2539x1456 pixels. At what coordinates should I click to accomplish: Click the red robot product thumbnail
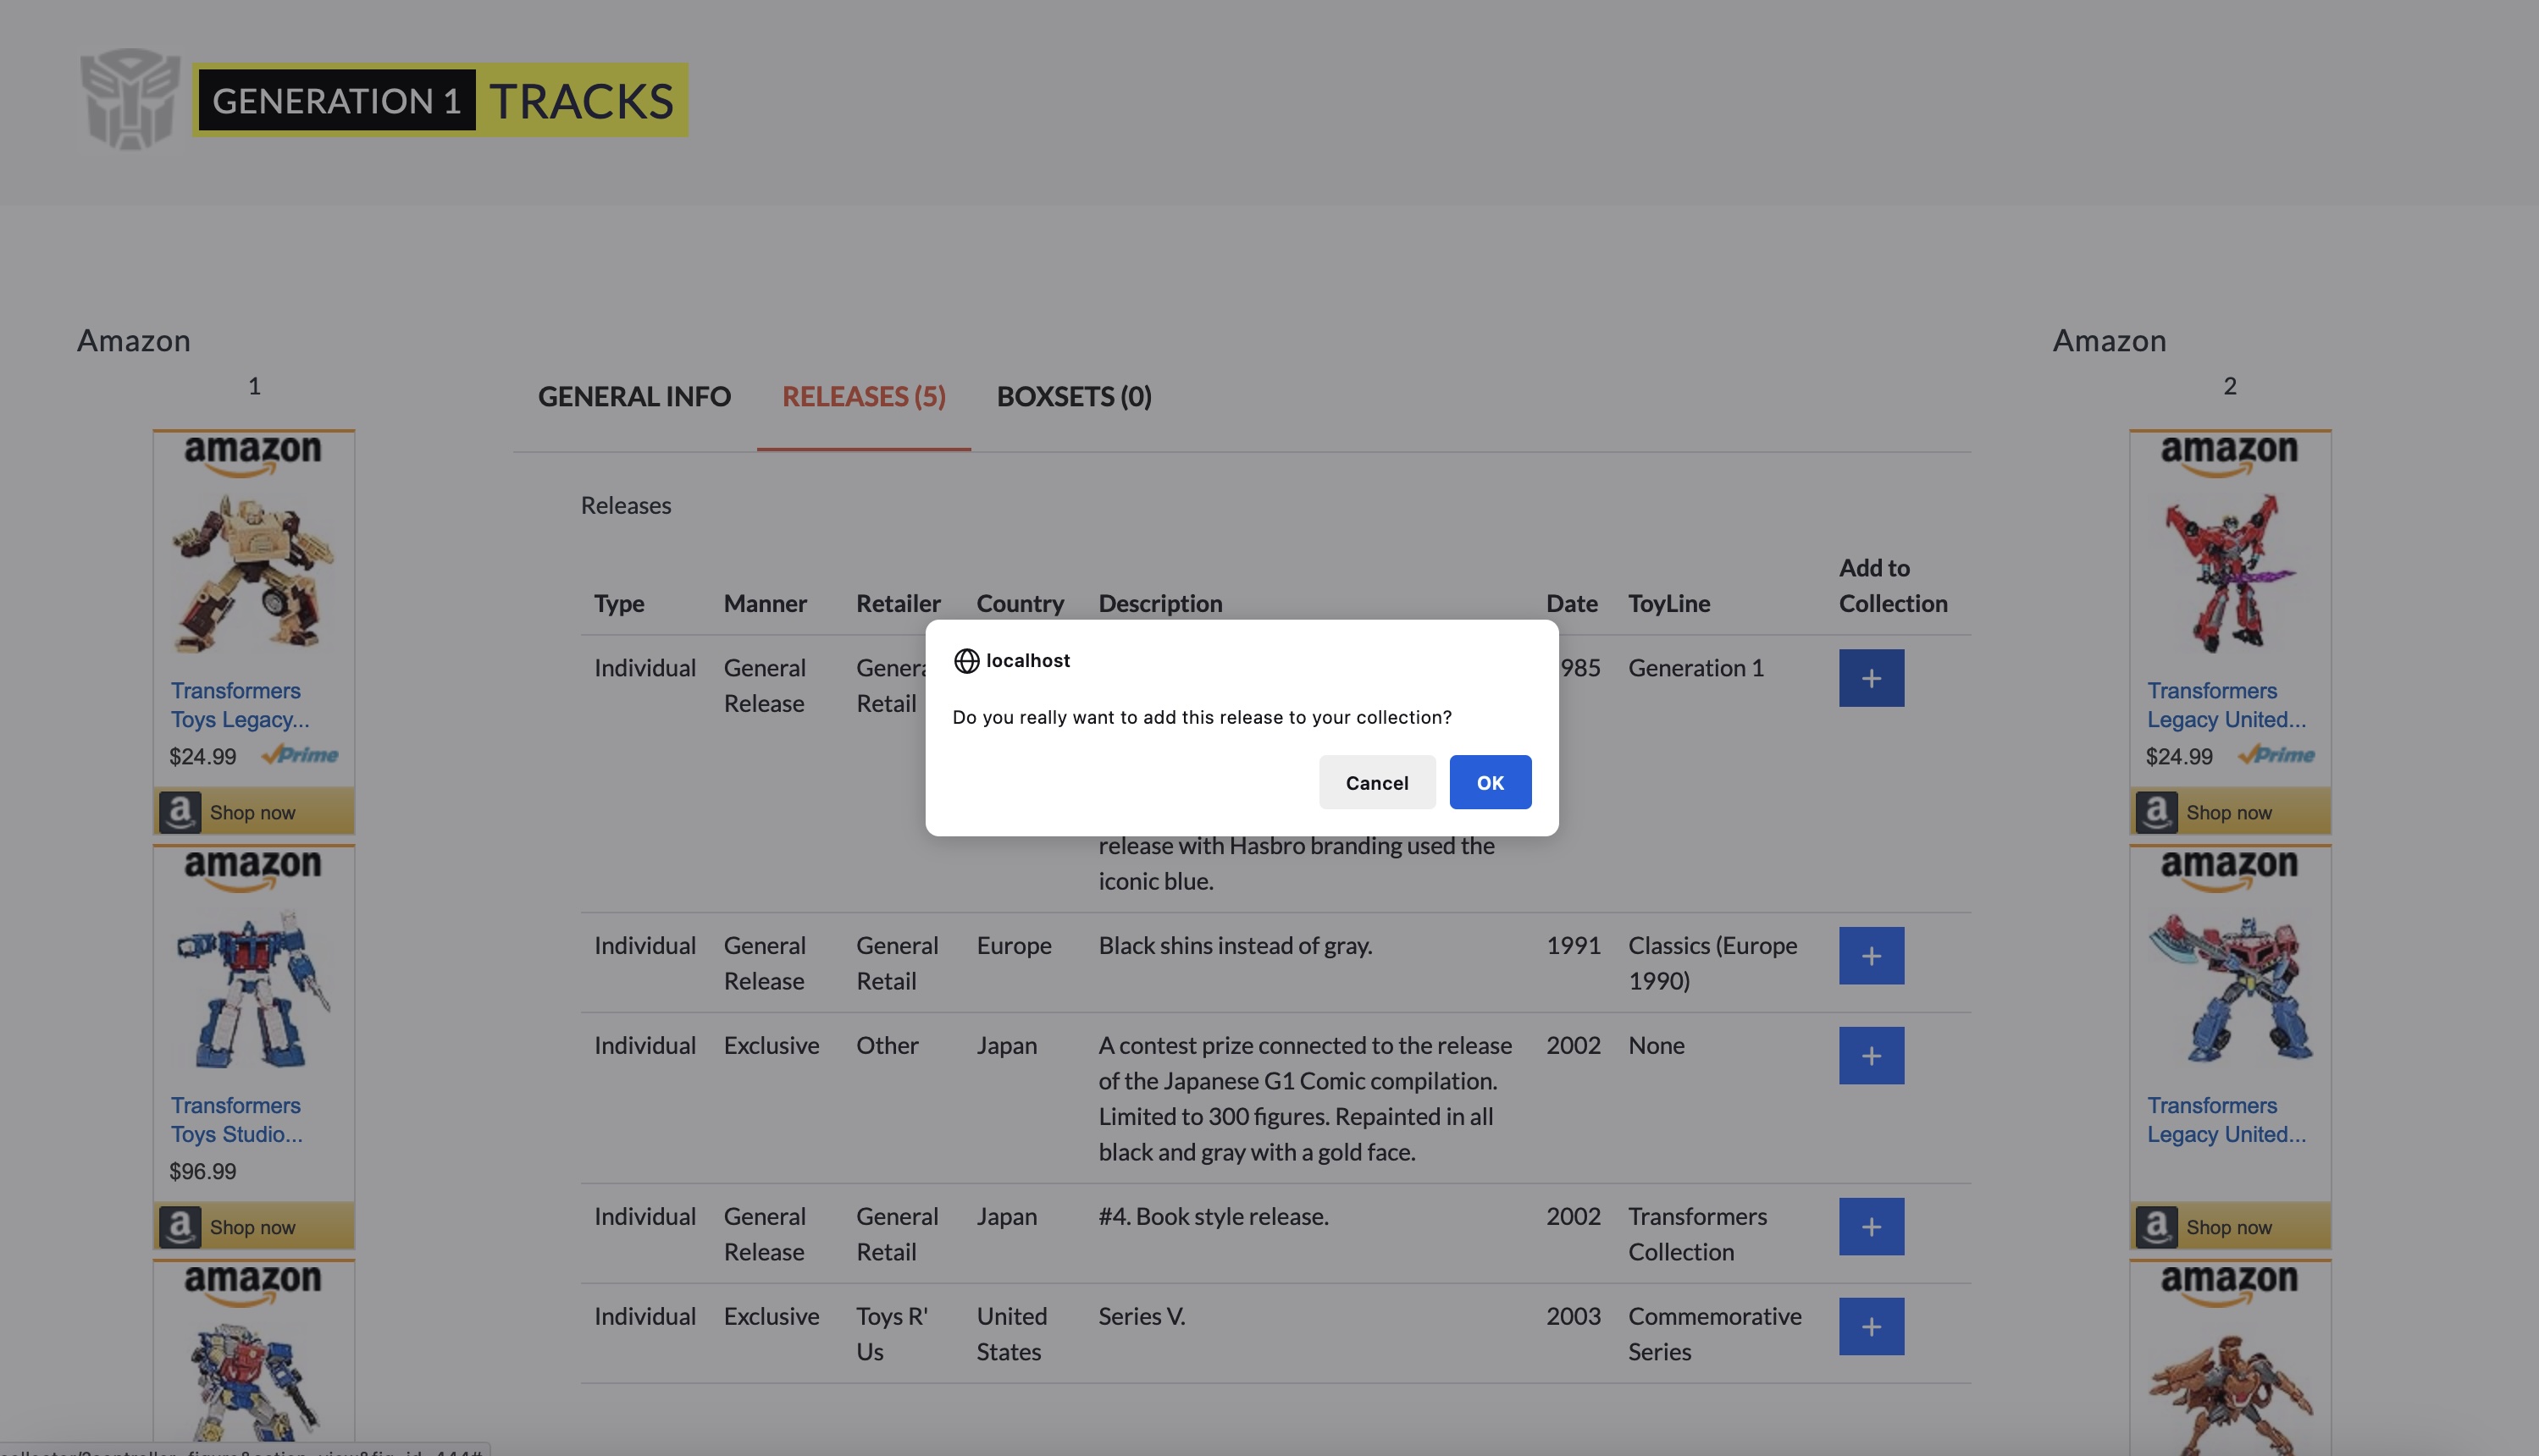[x=2229, y=573]
